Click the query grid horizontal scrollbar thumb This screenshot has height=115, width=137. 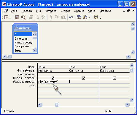[57, 104]
